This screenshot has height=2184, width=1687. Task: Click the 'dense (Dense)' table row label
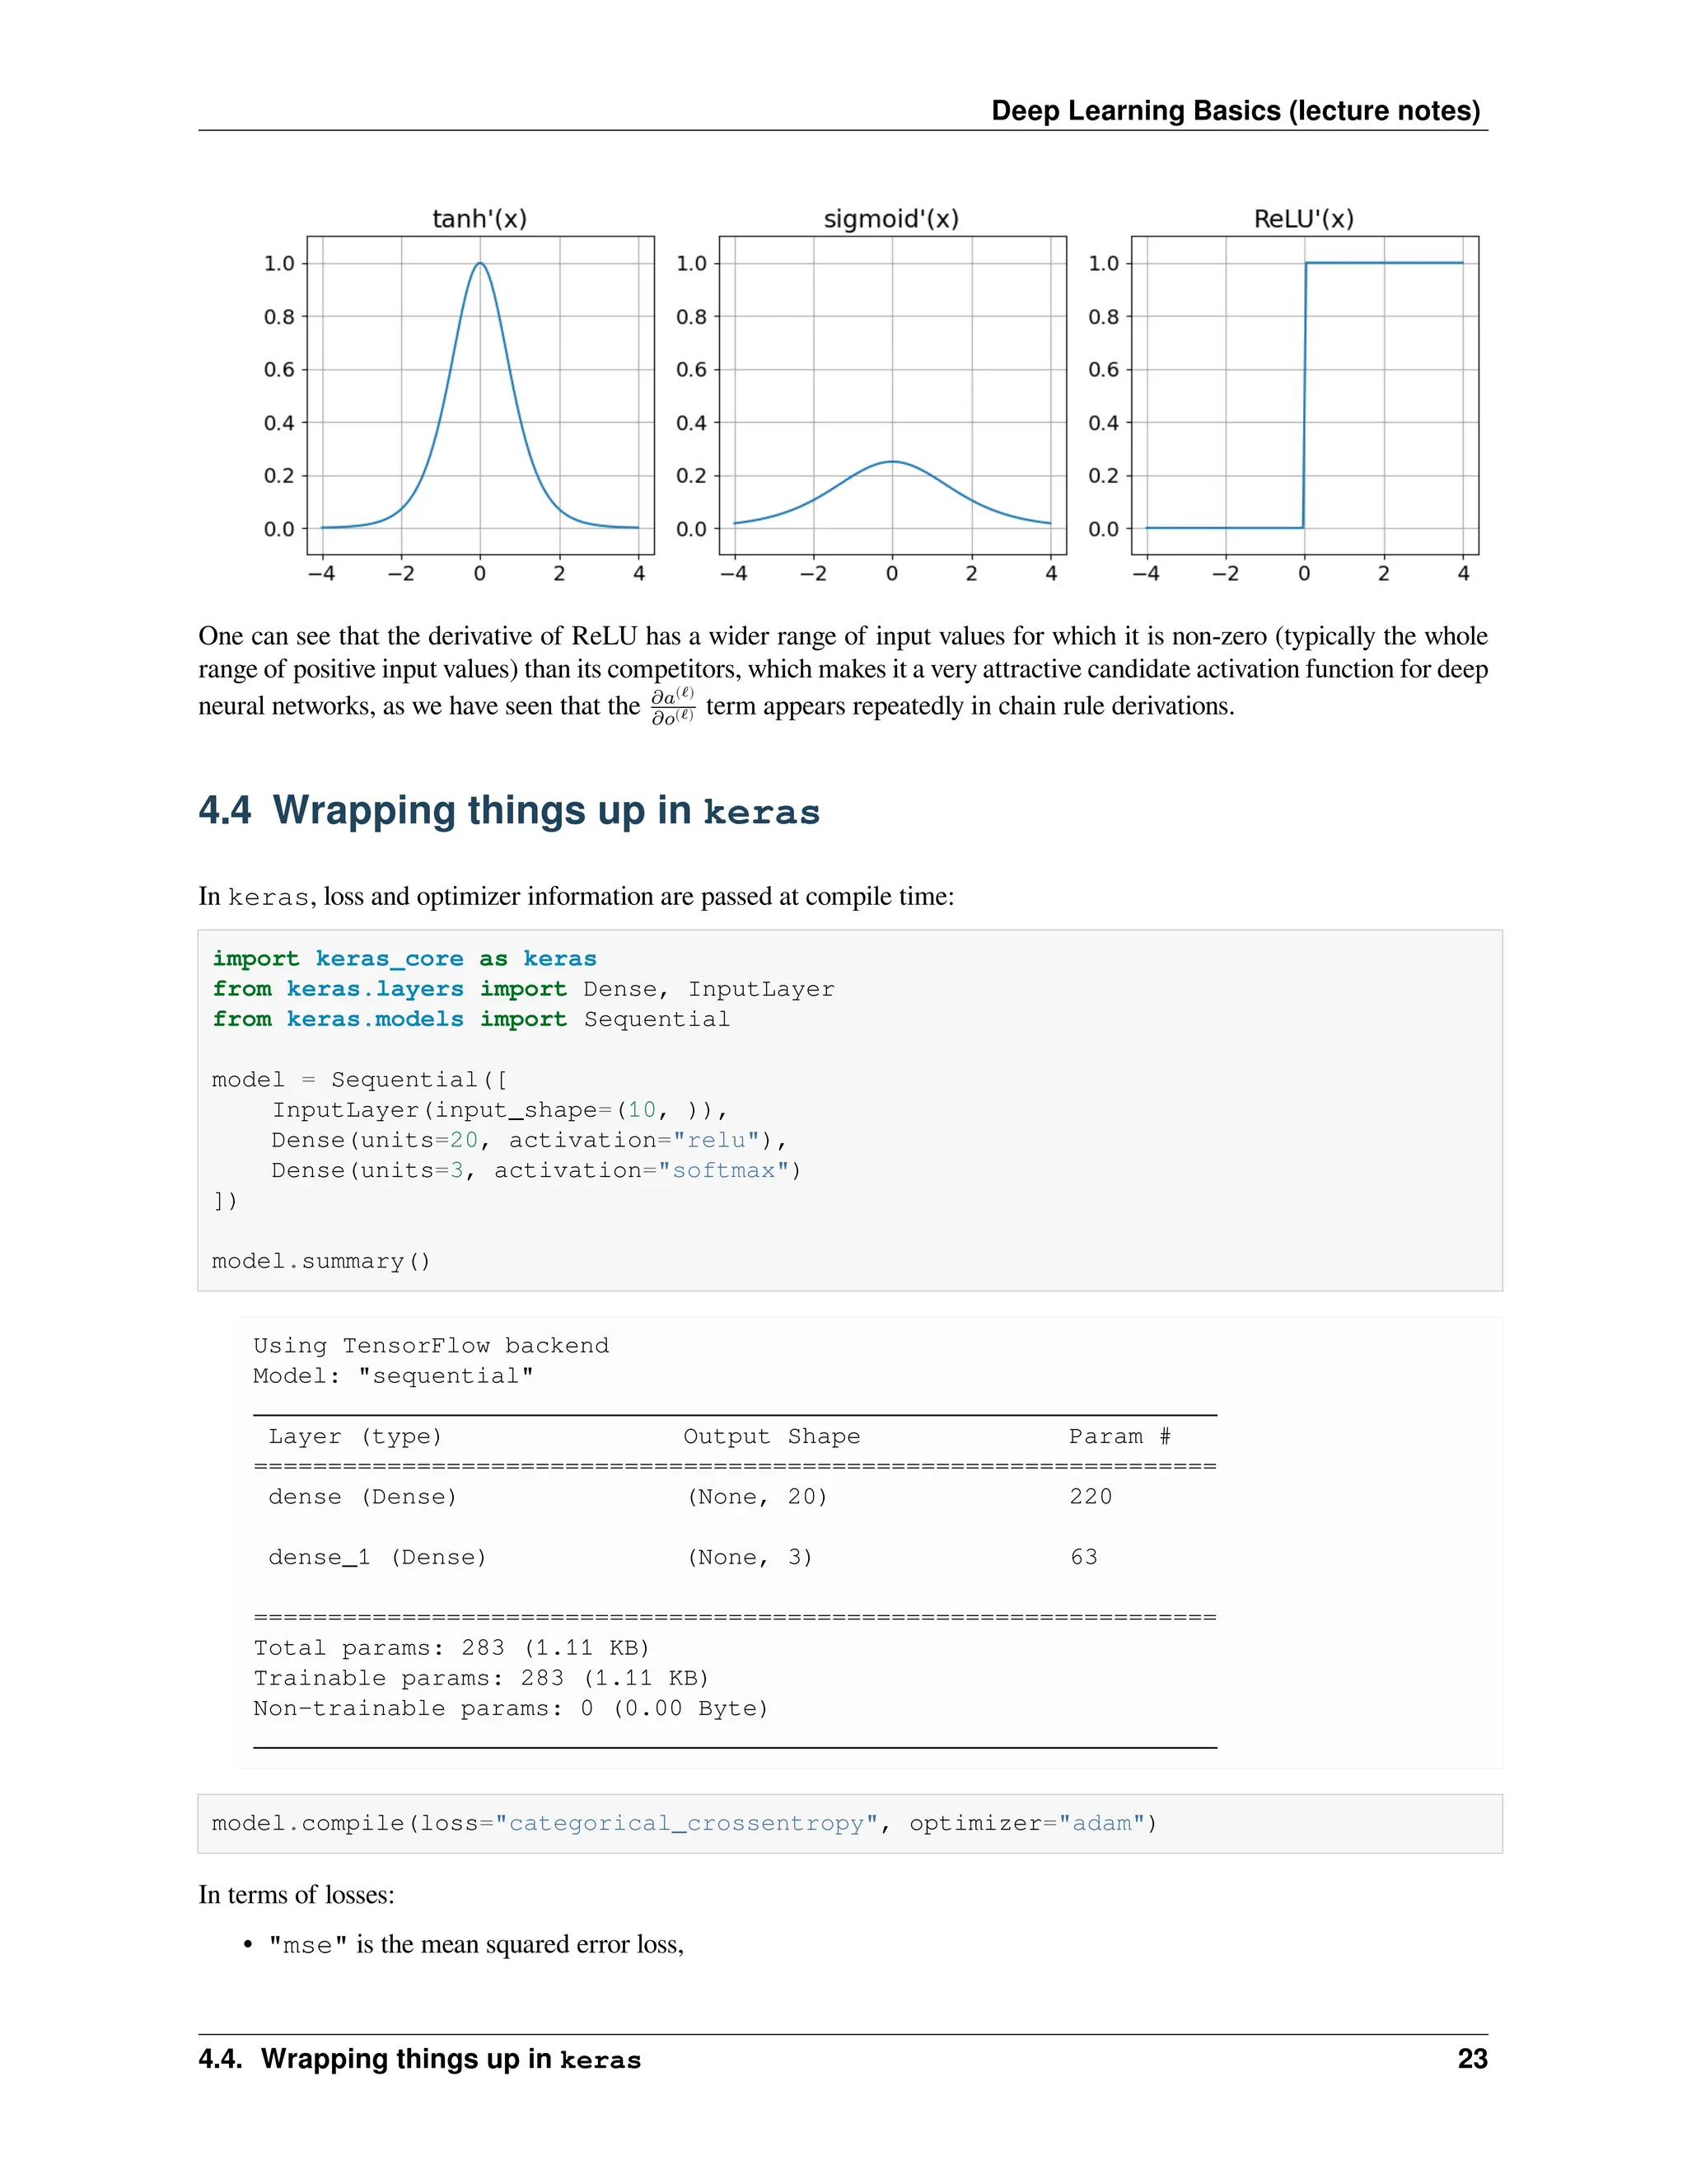click(x=362, y=1497)
